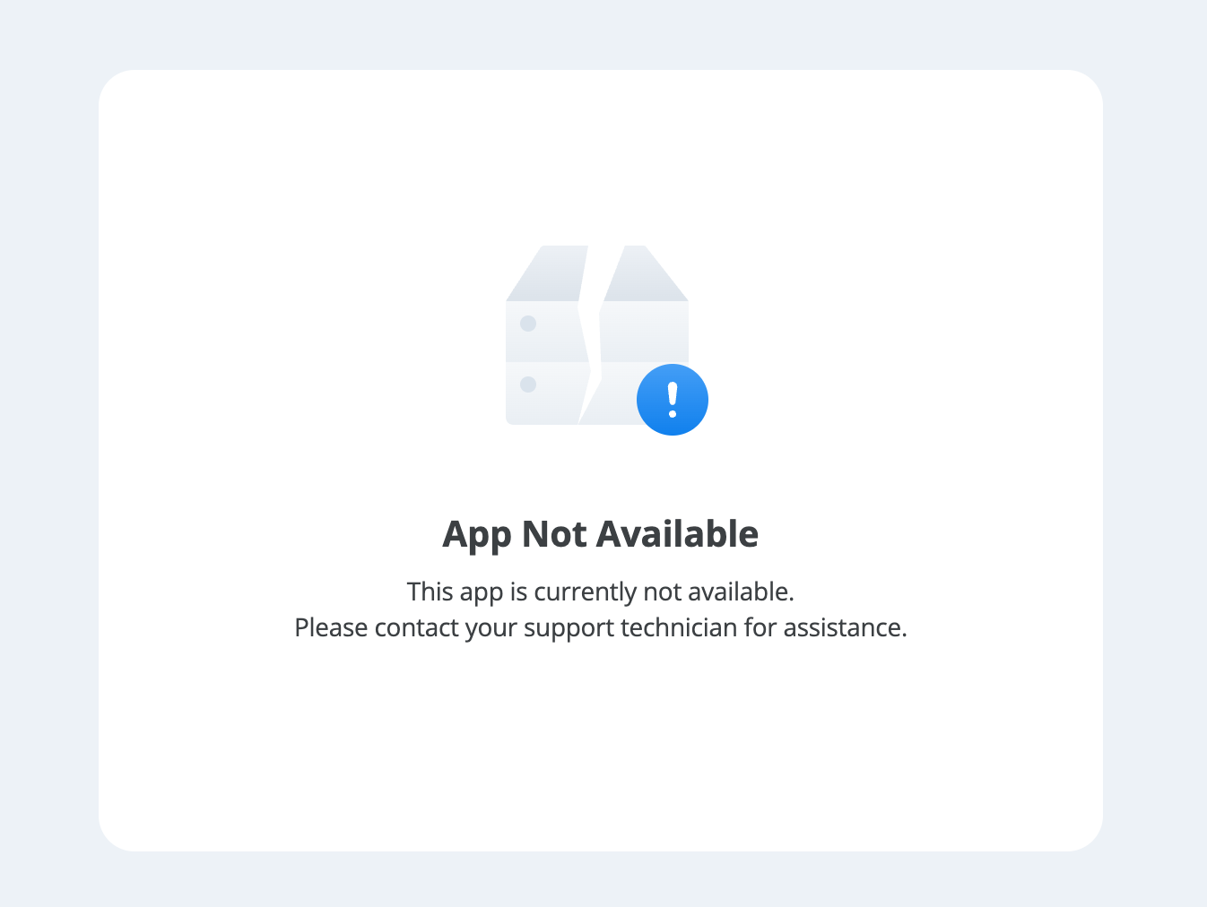
Task: Click the right lid flap of the box
Action: pos(646,273)
